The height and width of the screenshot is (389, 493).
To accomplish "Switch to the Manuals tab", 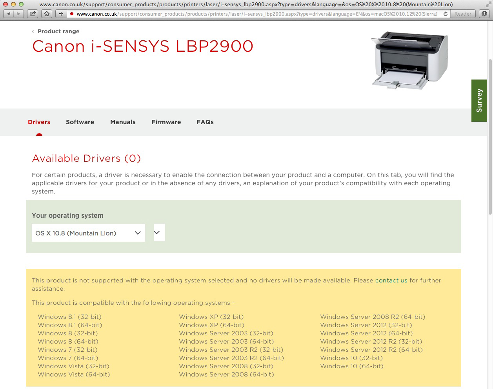I will 123,122.
